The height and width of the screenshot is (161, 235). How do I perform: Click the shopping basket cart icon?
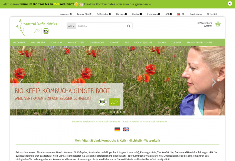click(218, 24)
